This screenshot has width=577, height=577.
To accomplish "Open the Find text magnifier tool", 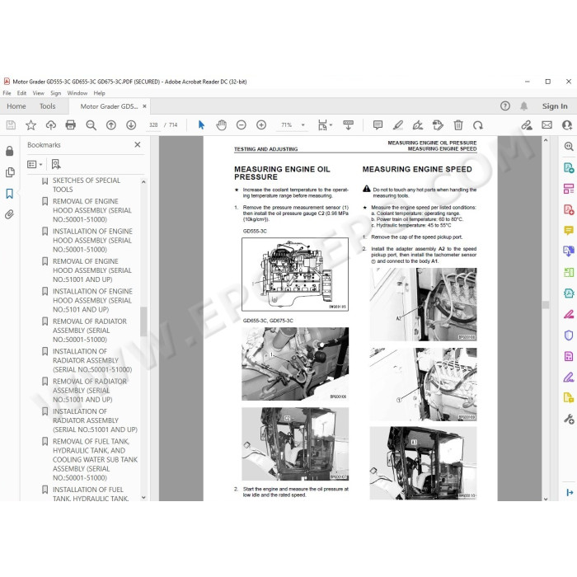I will 91,125.
